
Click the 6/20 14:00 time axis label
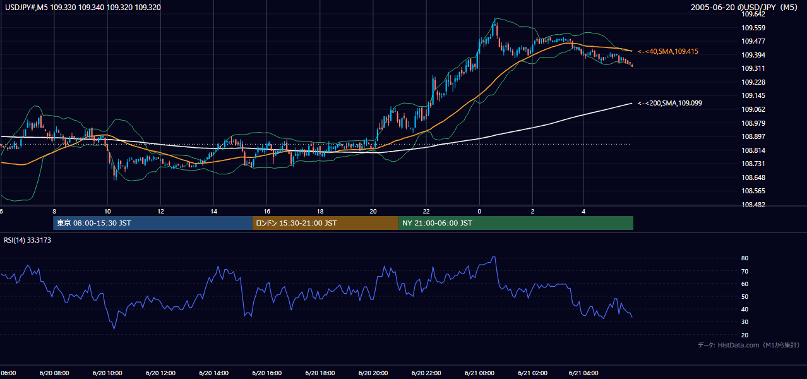(213, 373)
